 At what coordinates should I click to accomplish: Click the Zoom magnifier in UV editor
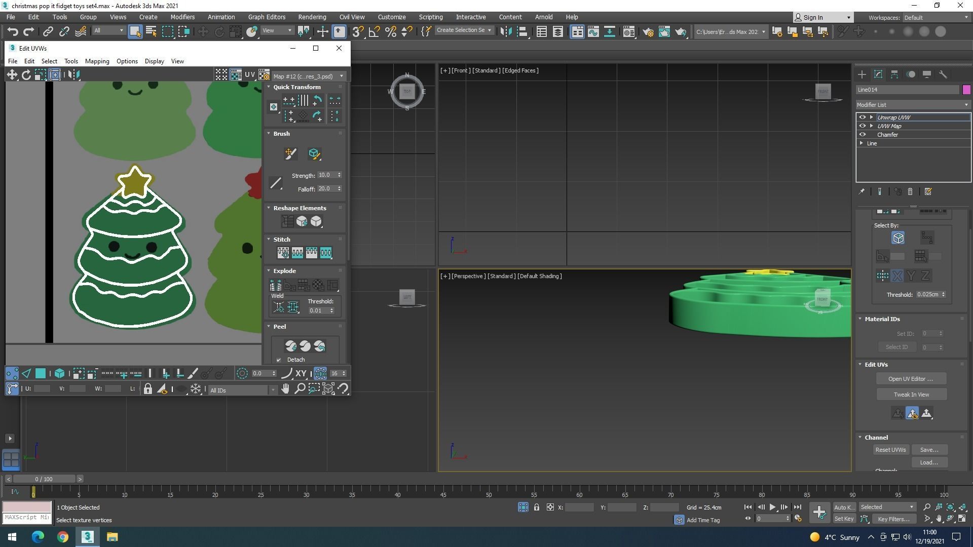300,389
